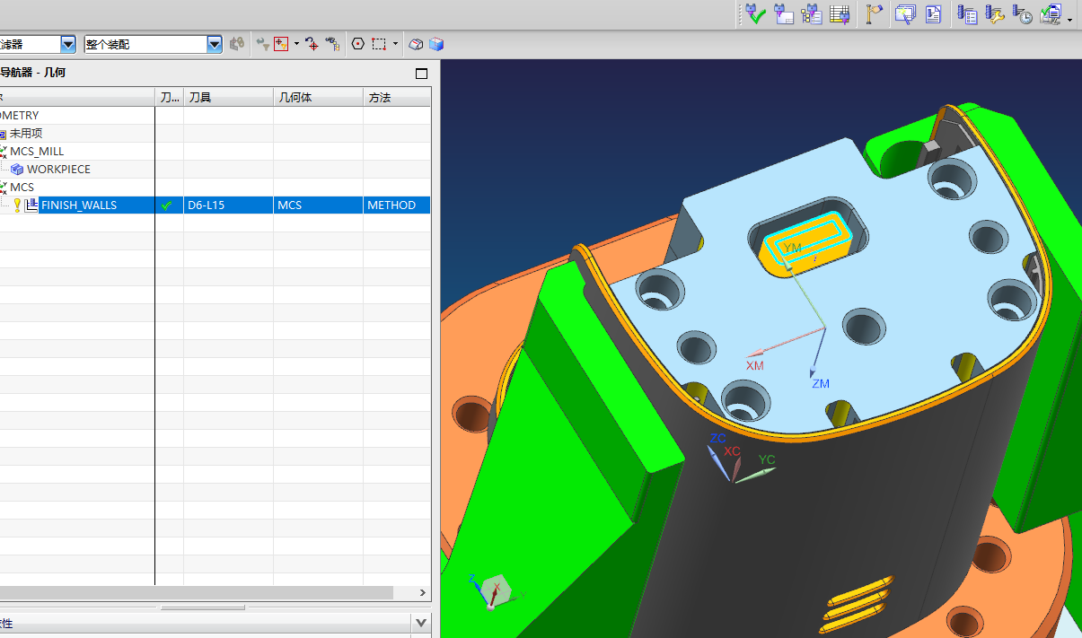Click the feature wizard wand icon
This screenshot has width=1082, height=638.
(904, 14)
